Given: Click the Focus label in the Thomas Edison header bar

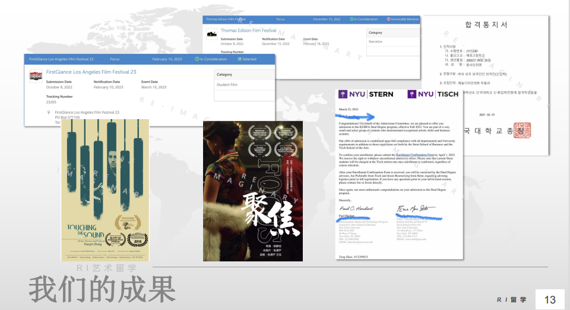Looking at the screenshot, I should point(280,19).
